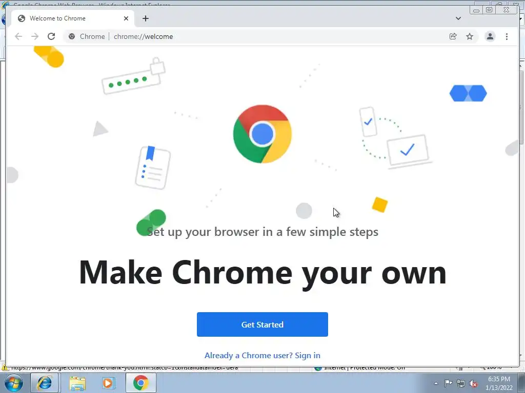Open the 6:35 PM clock
The height and width of the screenshot is (393, 525).
click(x=499, y=383)
